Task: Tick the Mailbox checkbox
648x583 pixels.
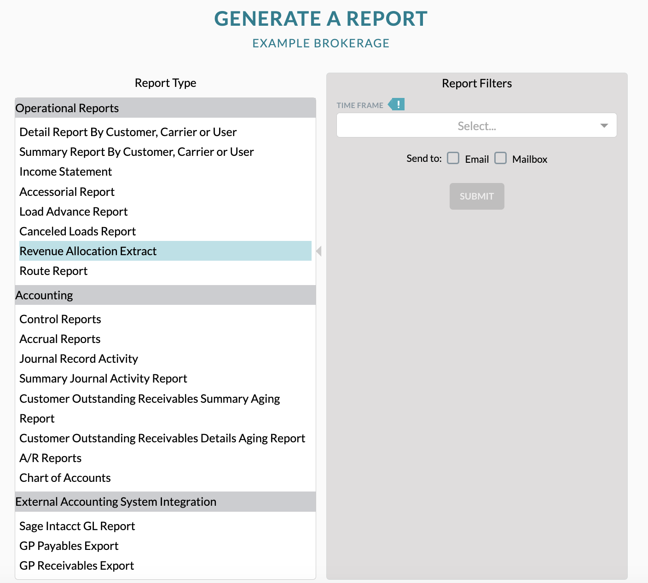Action: point(501,158)
